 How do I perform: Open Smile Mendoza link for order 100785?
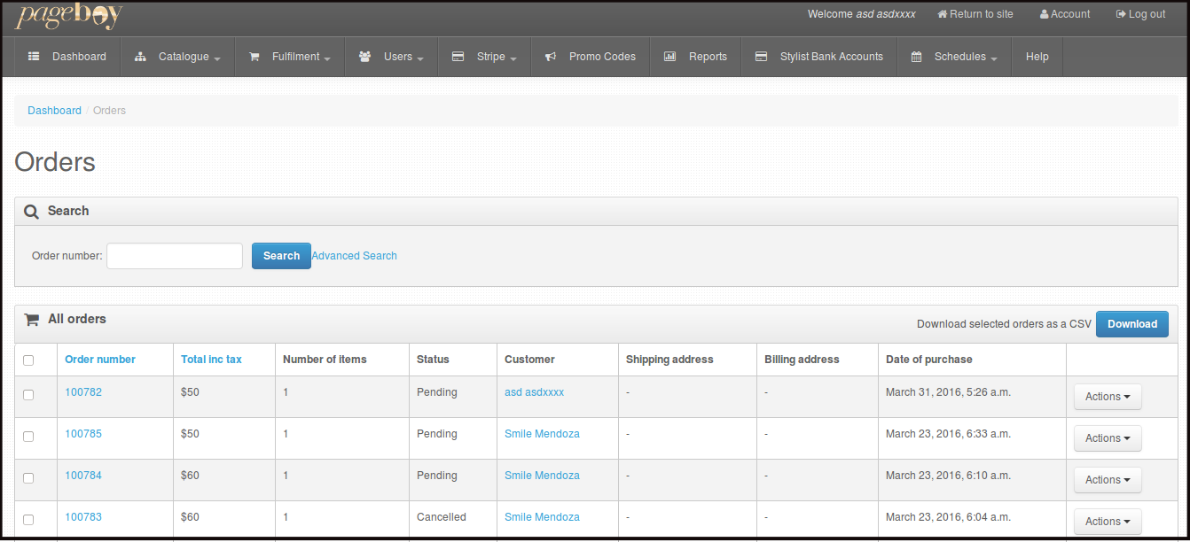(x=542, y=434)
